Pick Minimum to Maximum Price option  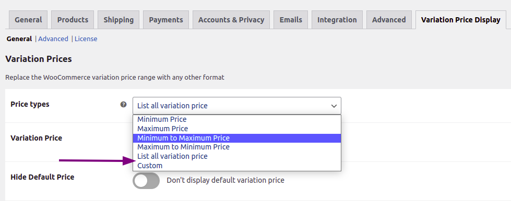[x=237, y=138]
